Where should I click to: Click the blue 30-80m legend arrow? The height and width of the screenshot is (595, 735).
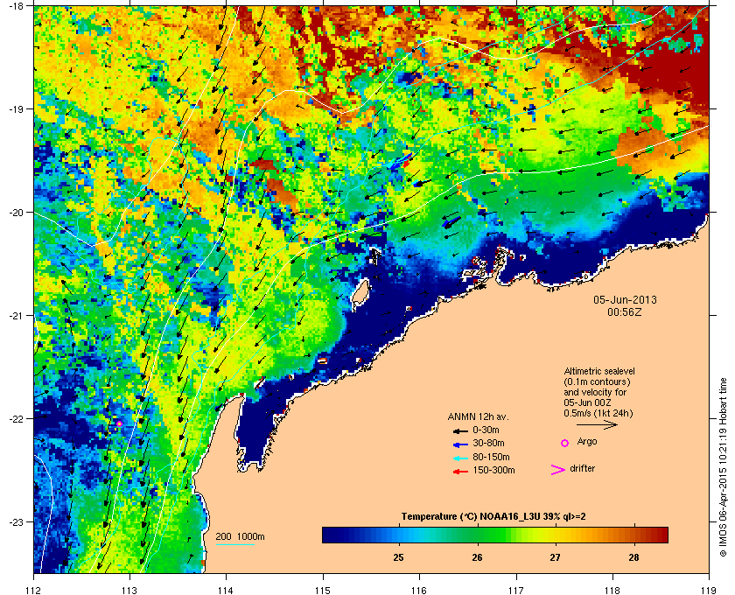(x=460, y=444)
